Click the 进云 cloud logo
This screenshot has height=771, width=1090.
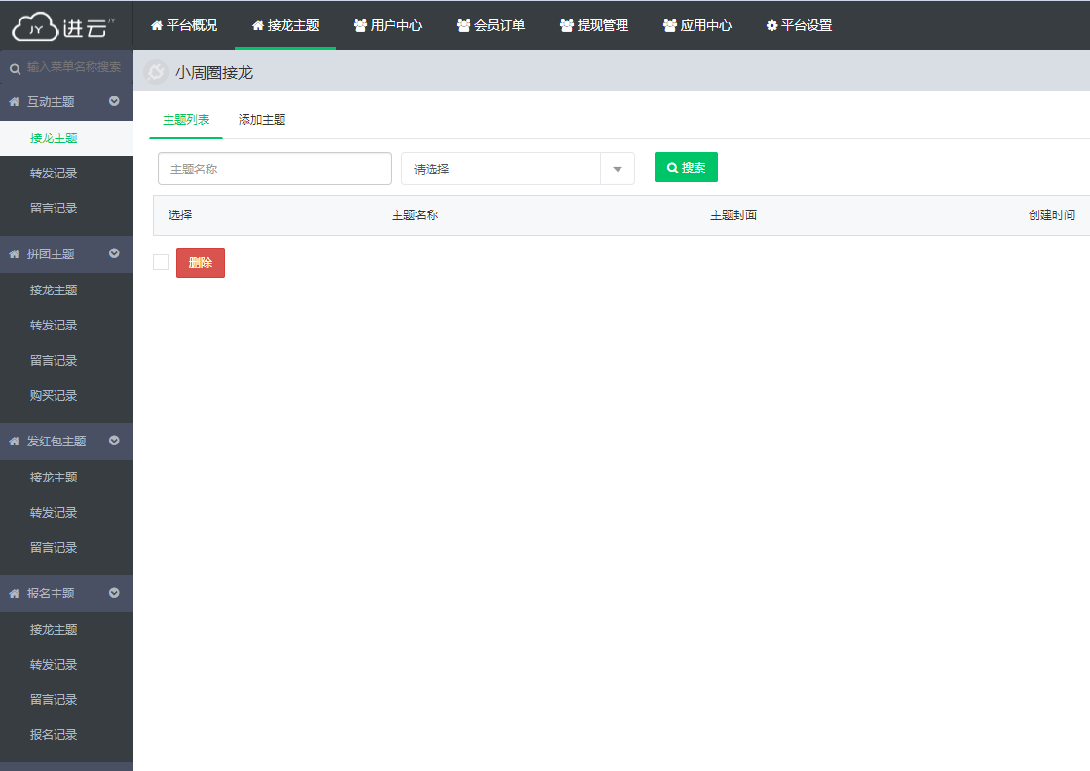(x=64, y=26)
